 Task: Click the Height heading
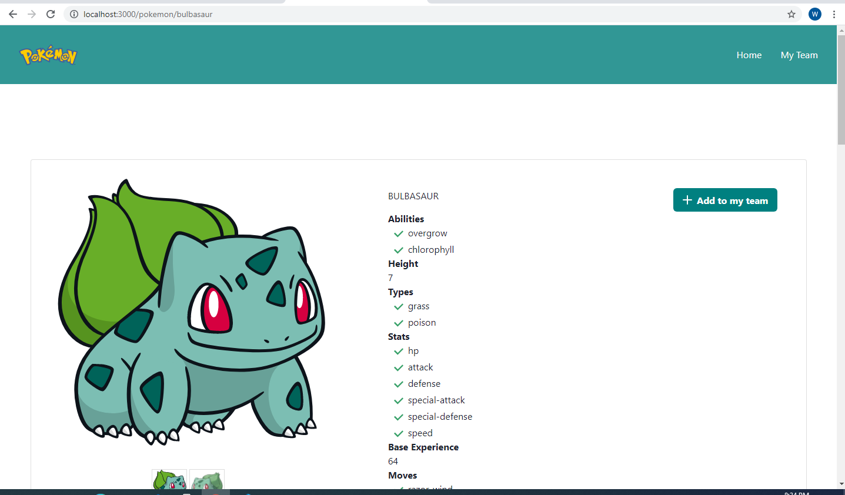[x=403, y=264]
